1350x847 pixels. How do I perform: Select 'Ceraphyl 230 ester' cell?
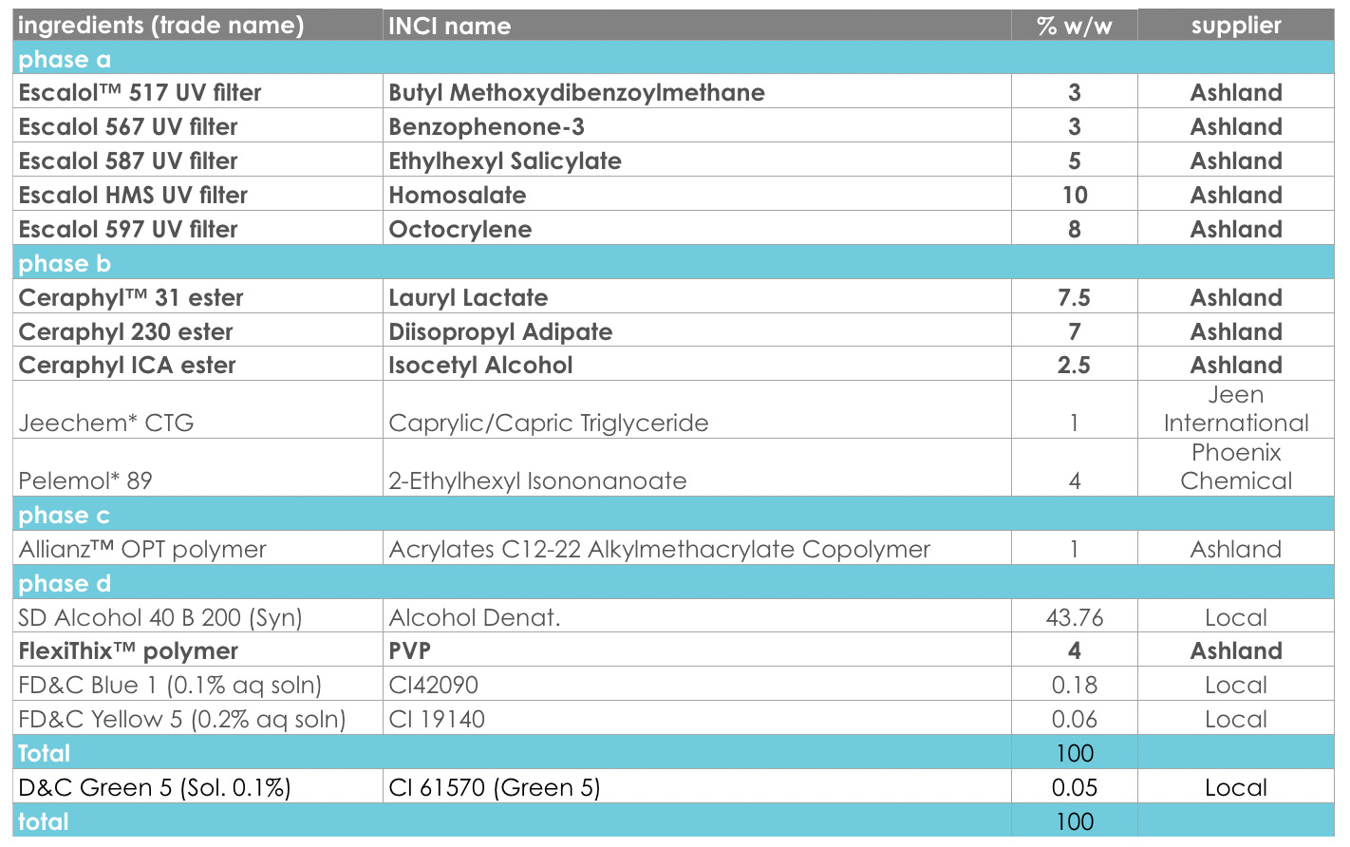point(197,331)
